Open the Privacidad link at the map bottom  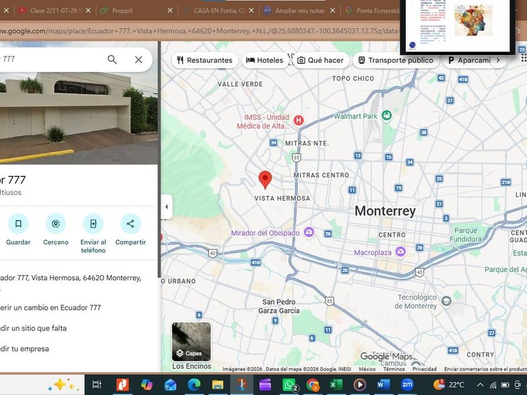(425, 369)
